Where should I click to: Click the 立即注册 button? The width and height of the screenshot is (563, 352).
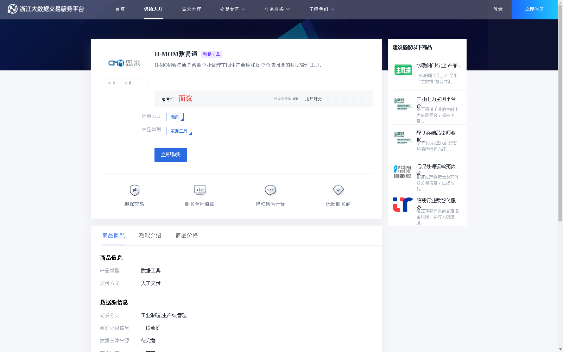pos(534,10)
